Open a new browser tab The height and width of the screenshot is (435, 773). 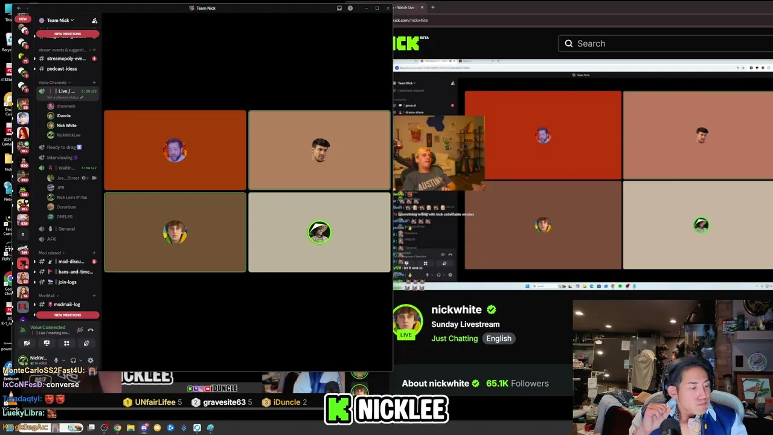tap(432, 7)
